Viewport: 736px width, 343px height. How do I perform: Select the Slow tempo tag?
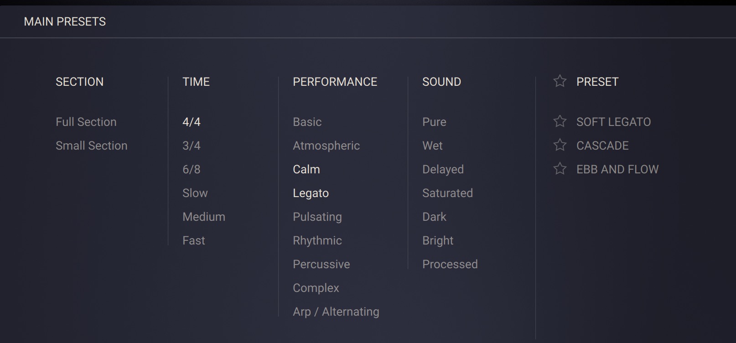tap(195, 193)
